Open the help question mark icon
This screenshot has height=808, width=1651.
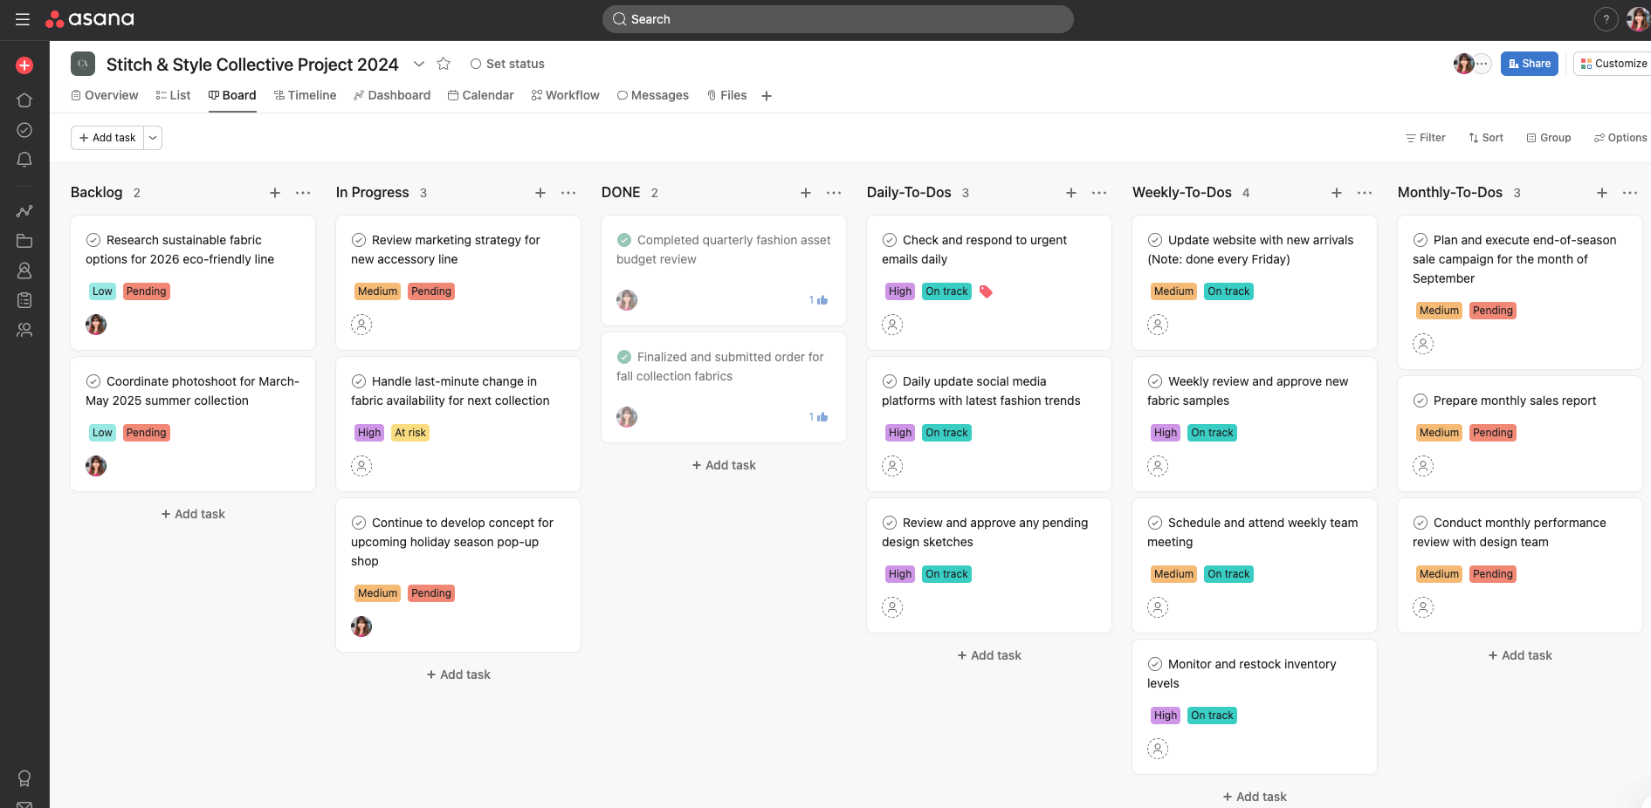[1606, 19]
